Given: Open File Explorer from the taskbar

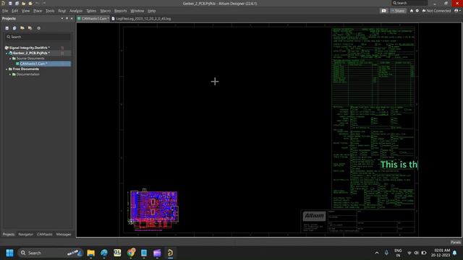Looking at the screenshot, I should (x=91, y=253).
